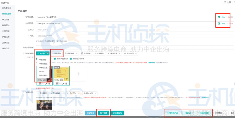Image resolution: width=235 pixels, height=118 pixels.
Task: Click the 保存并发布 button
Action: pyautogui.click(x=117, y=113)
